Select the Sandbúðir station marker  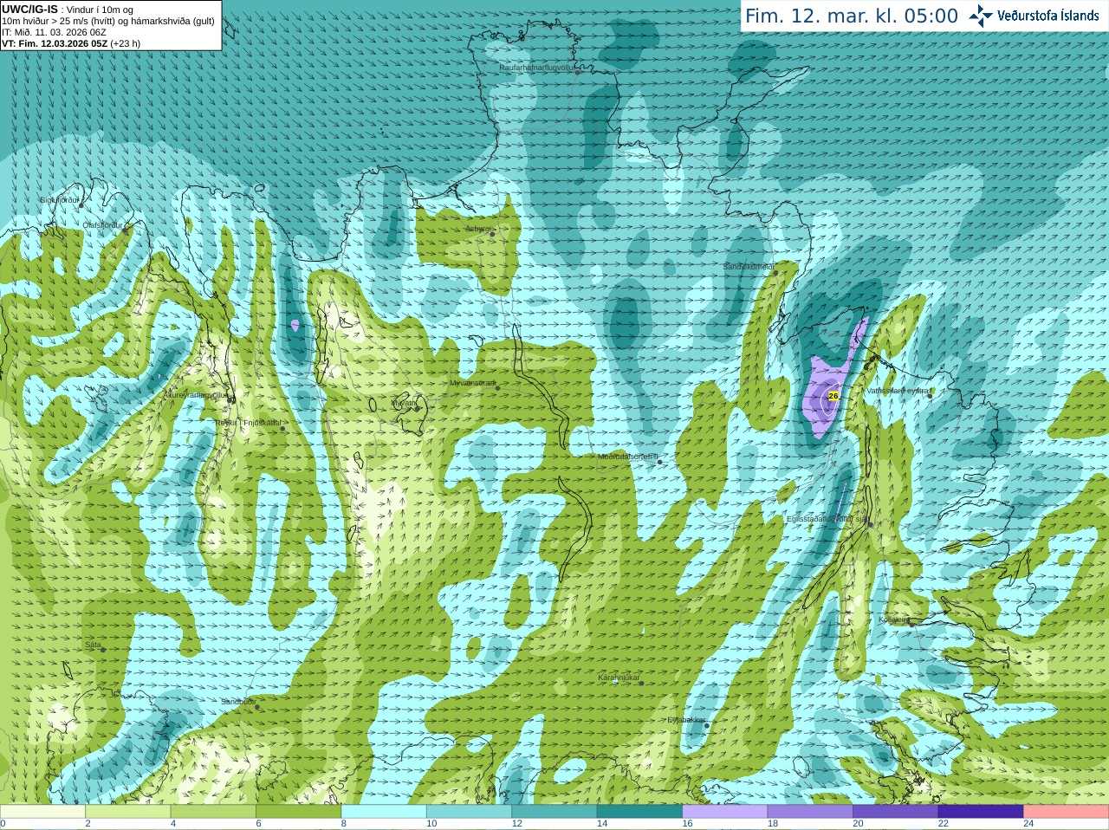256,707
